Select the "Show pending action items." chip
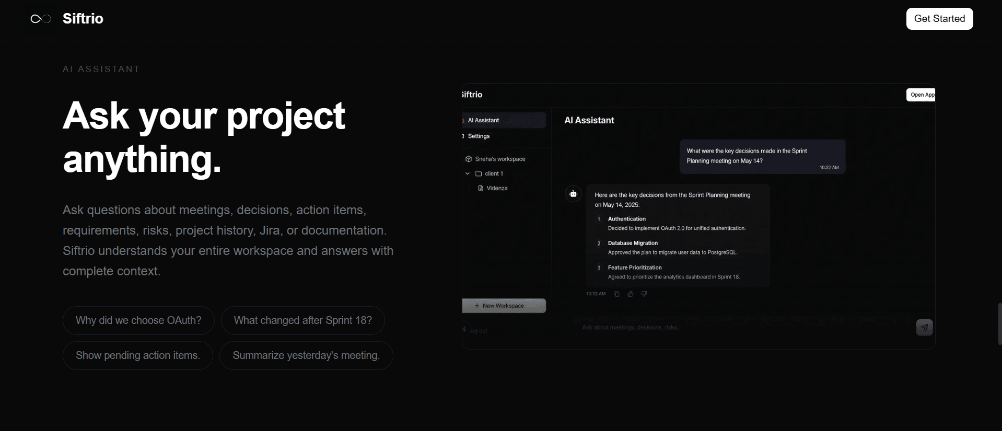1002x431 pixels. tap(138, 355)
